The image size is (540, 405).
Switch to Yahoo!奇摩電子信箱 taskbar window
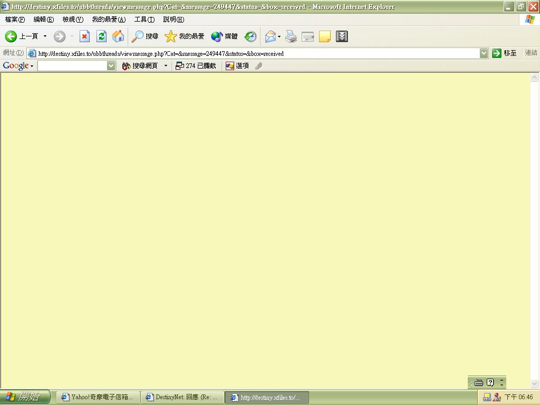point(98,397)
